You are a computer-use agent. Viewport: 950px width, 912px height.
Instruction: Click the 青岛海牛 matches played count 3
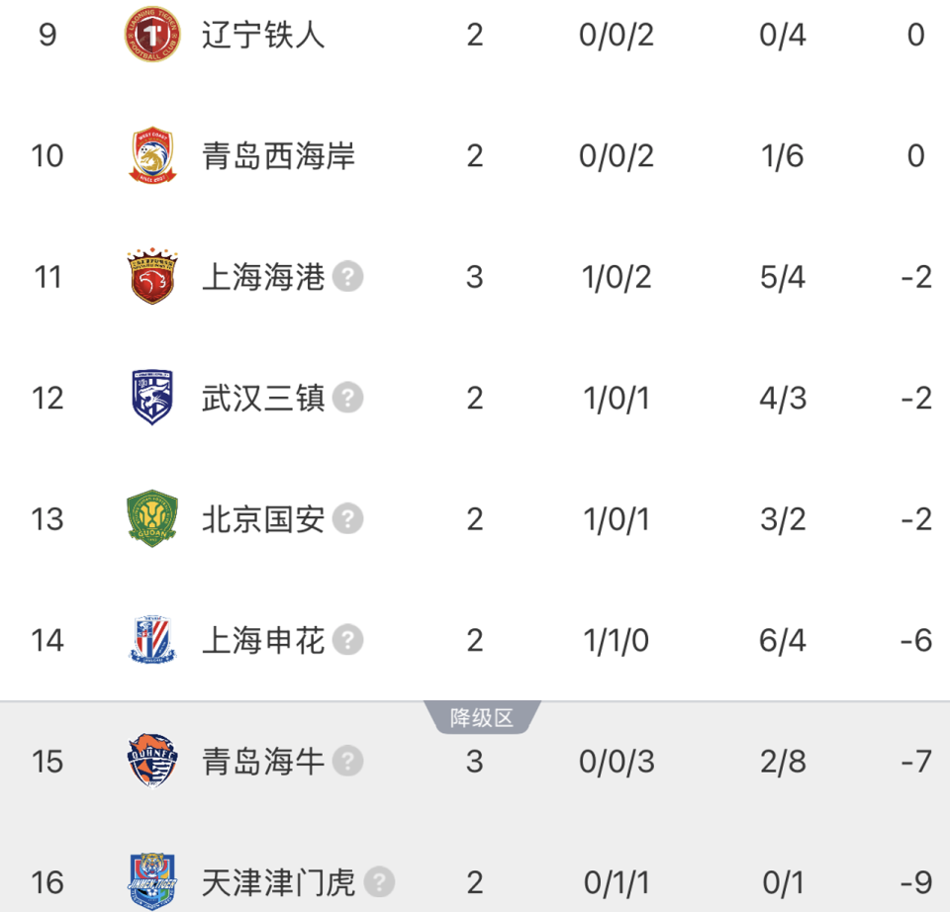(475, 762)
